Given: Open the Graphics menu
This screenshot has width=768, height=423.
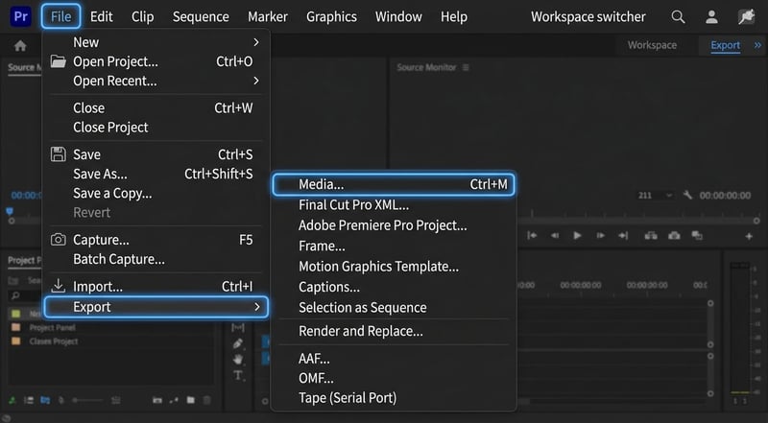Looking at the screenshot, I should pos(331,16).
